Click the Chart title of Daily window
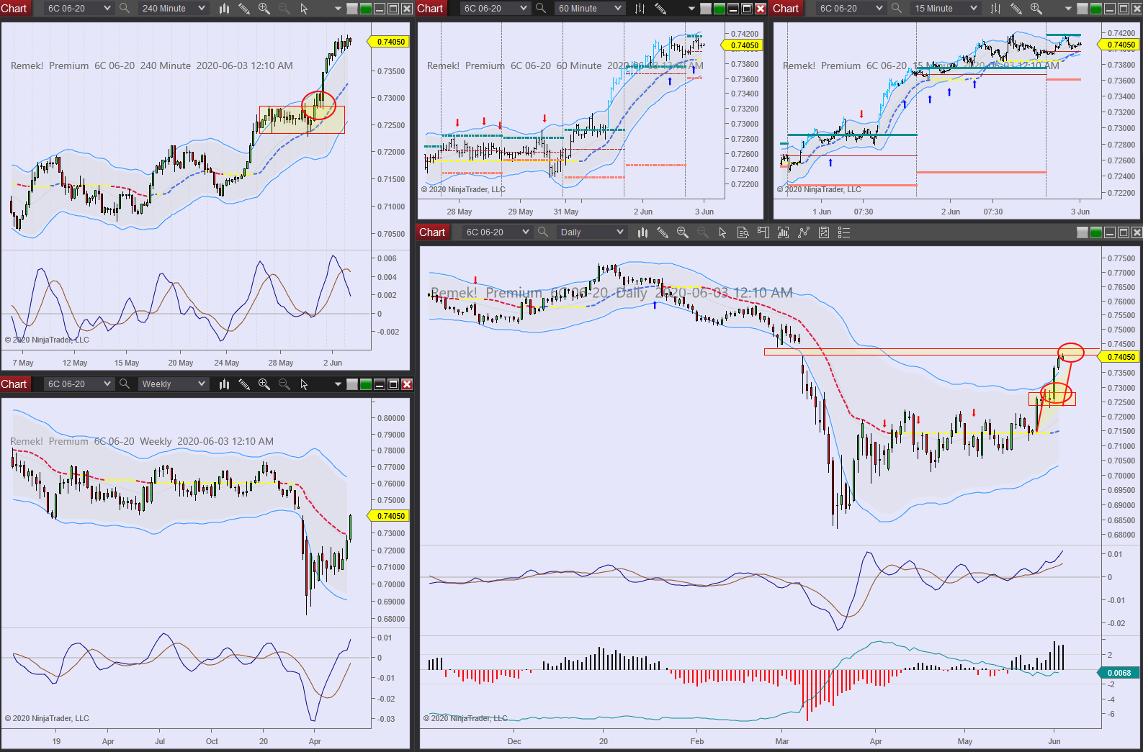Screen dimensions: 1143x752 tap(433, 232)
